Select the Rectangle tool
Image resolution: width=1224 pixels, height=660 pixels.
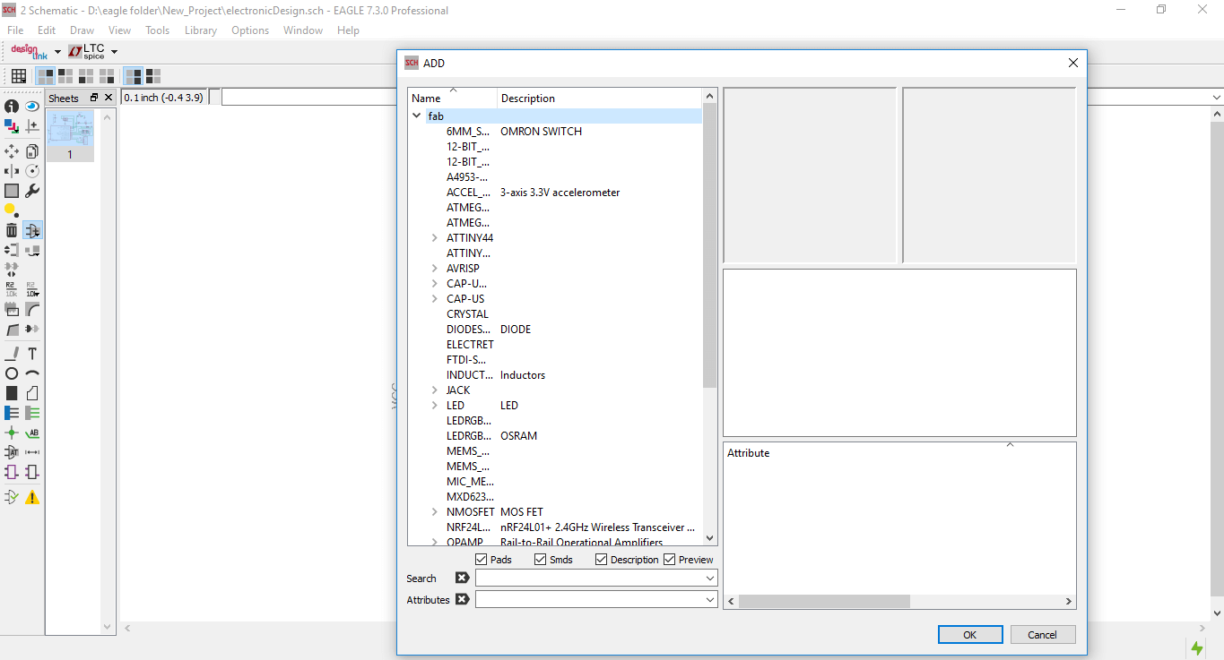(x=12, y=393)
